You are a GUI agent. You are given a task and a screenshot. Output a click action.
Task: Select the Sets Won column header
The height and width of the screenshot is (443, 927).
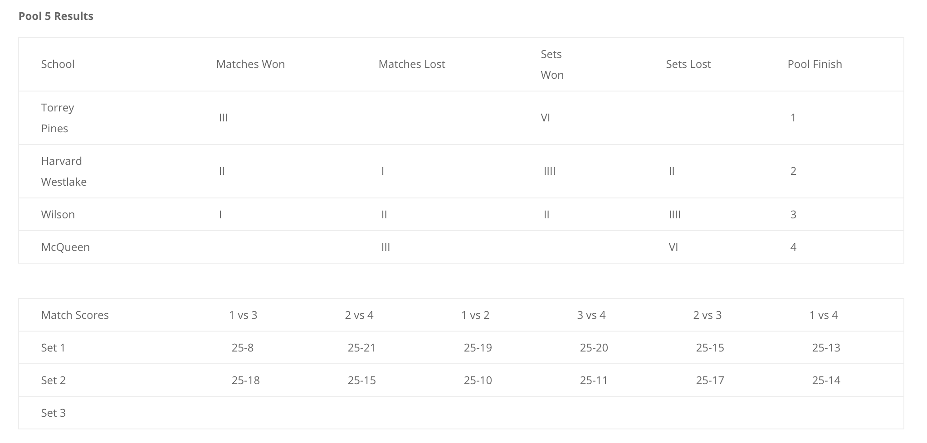pyautogui.click(x=552, y=64)
